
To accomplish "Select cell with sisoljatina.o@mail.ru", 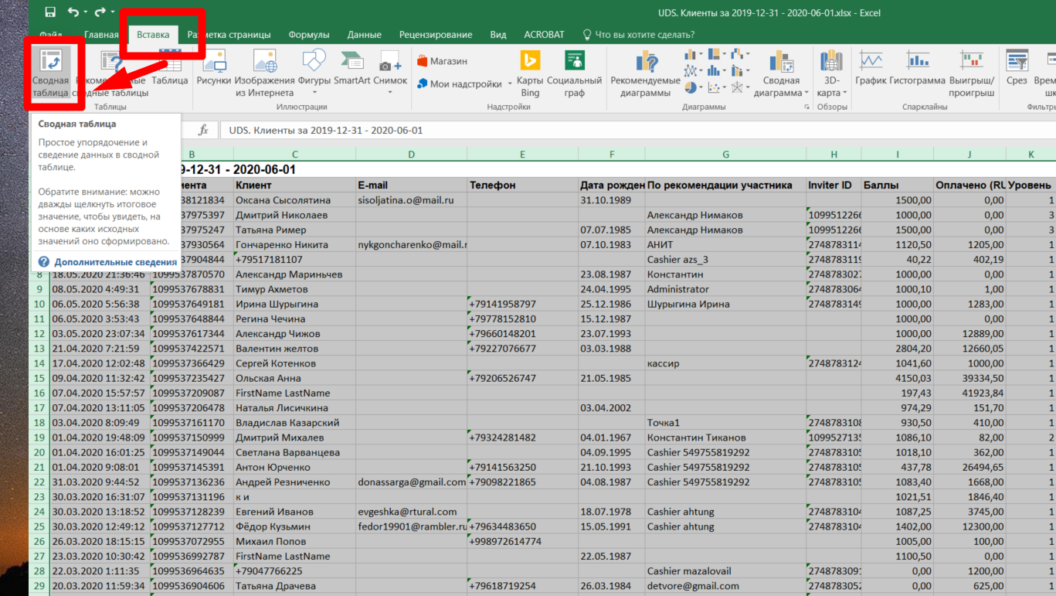I will [411, 200].
